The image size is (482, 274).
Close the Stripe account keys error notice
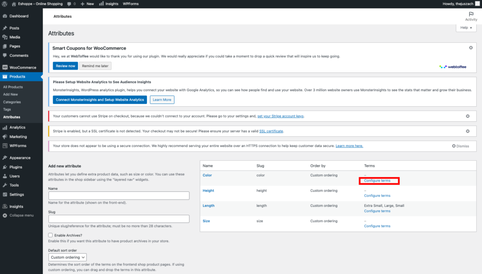[x=467, y=116]
